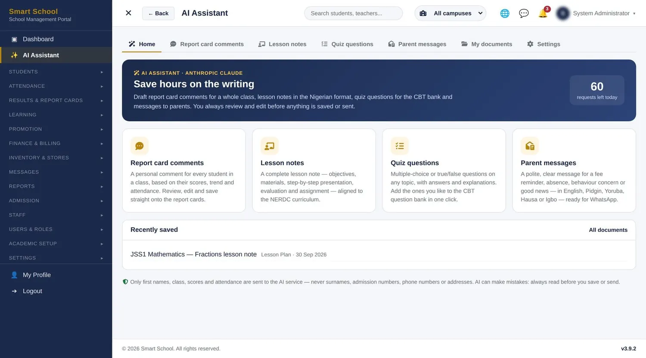The width and height of the screenshot is (646, 358).
Task: Open the notifications bell
Action: (543, 13)
